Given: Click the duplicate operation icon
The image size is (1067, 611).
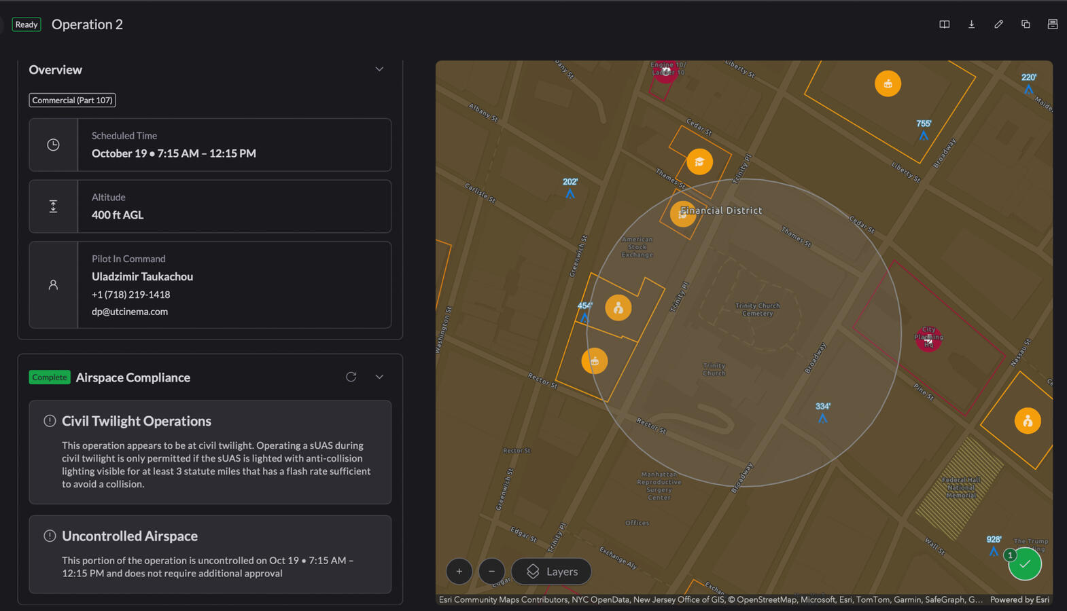Looking at the screenshot, I should coord(1026,24).
